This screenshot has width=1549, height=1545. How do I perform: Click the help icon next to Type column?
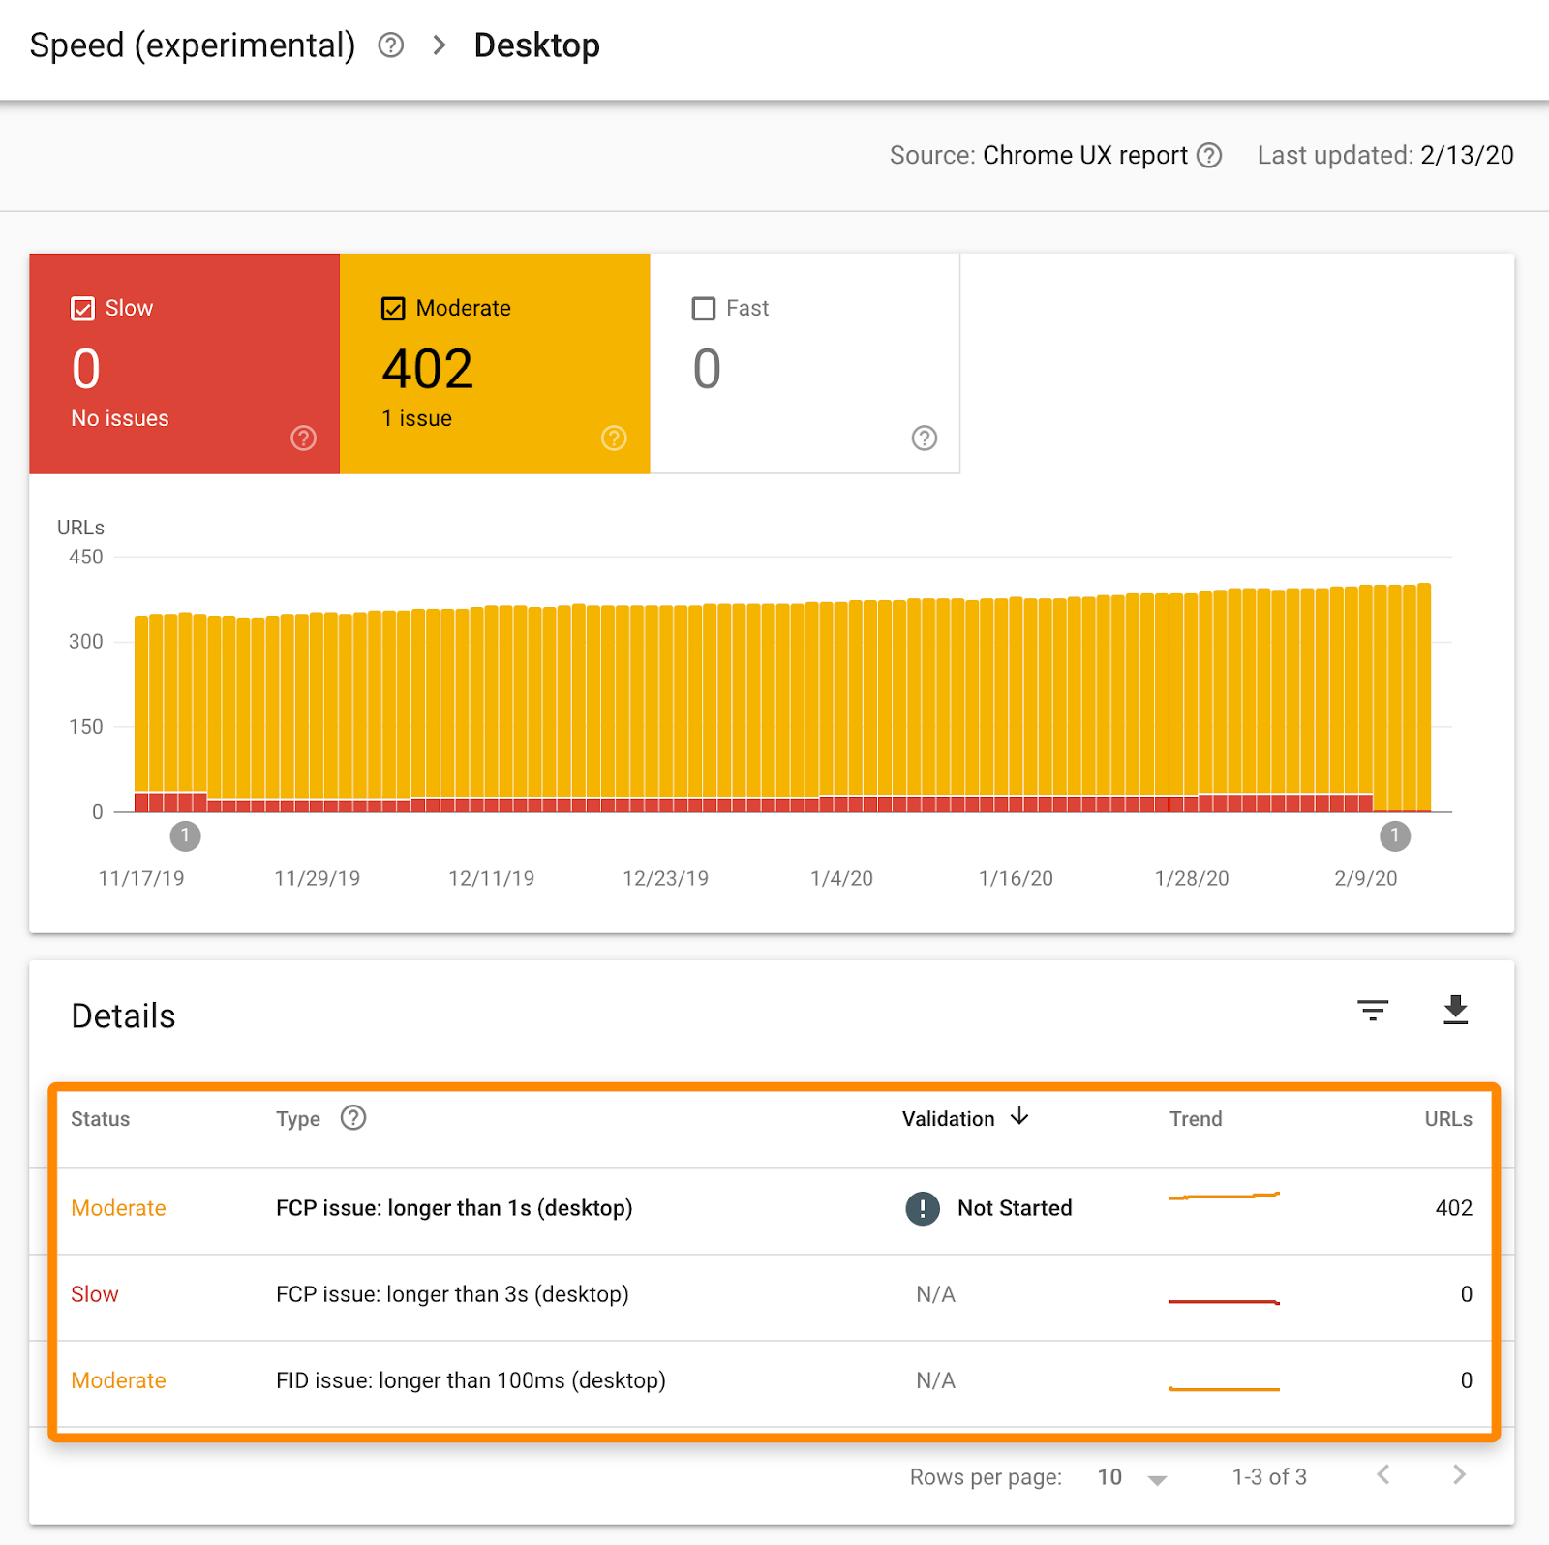coord(352,1118)
